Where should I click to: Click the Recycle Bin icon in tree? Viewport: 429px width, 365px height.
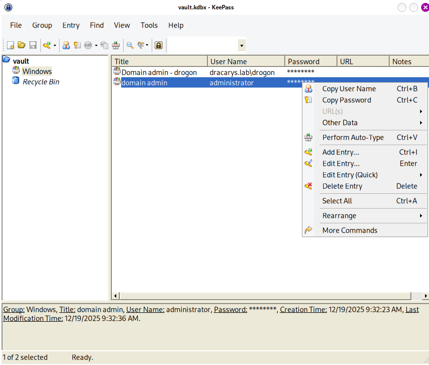pyautogui.click(x=16, y=81)
